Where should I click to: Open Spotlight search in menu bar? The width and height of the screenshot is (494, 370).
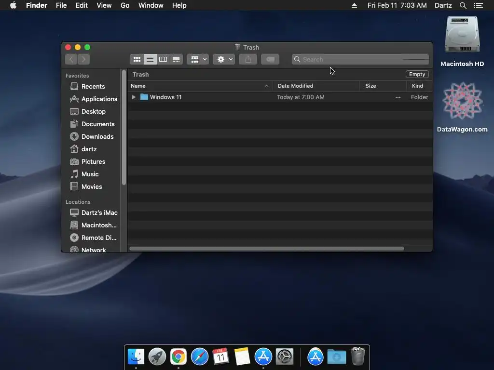tap(463, 5)
